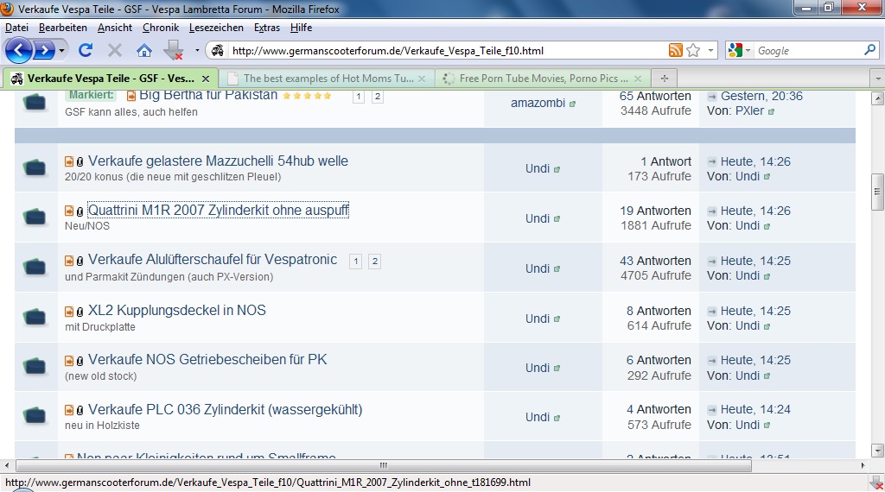885x492 pixels.
Task: Expand the dropdown arrow beside Downloads icon
Action: 197,51
